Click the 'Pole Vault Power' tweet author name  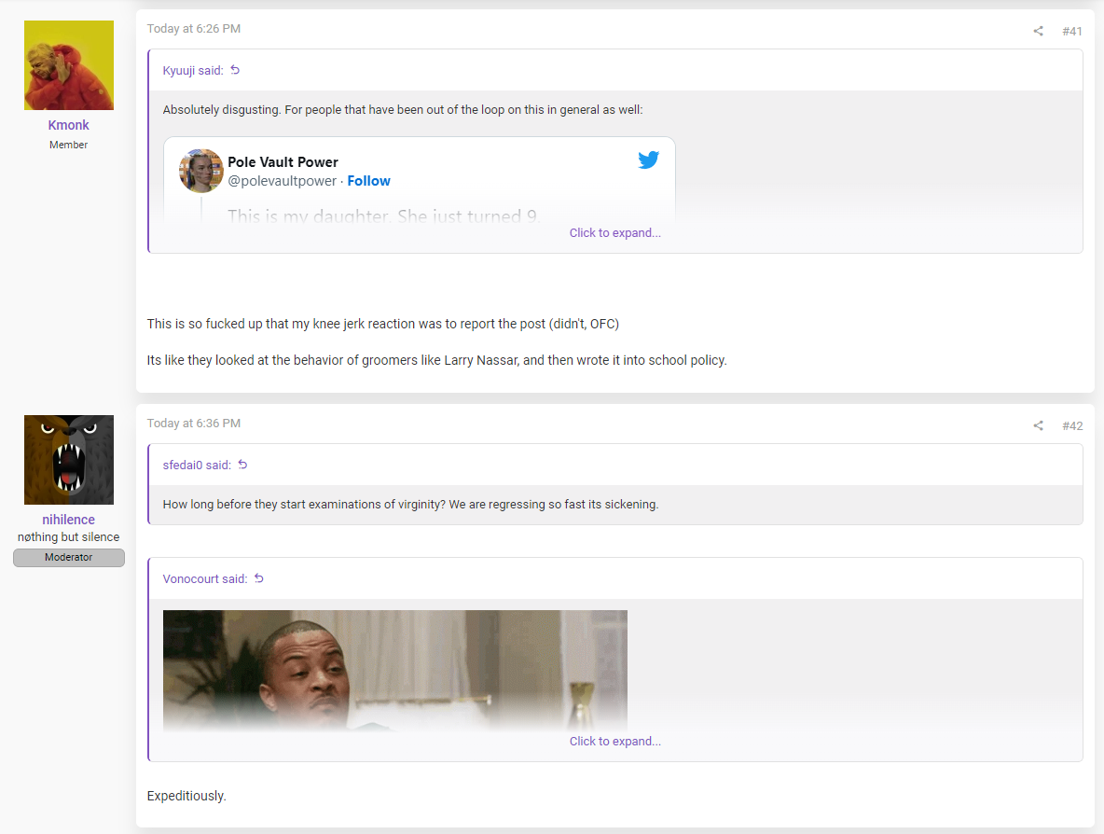[283, 162]
